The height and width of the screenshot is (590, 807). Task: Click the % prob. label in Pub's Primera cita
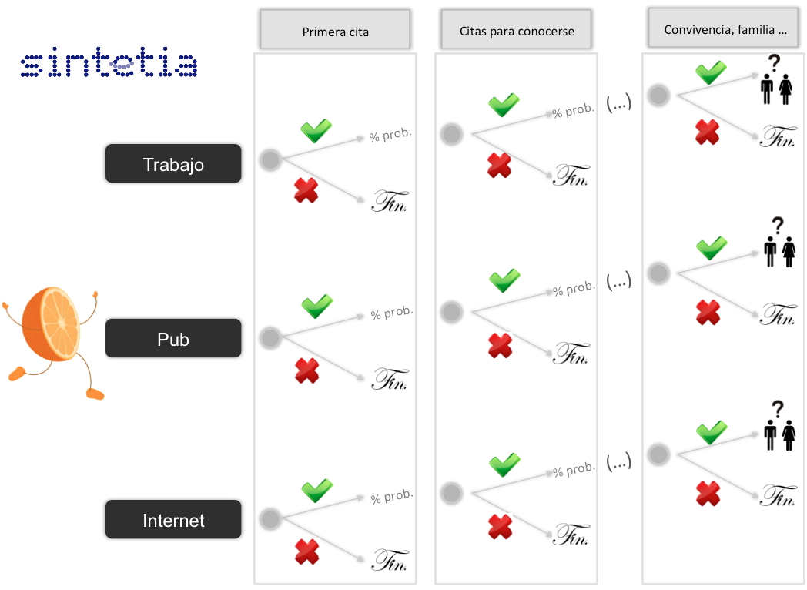coord(392,313)
